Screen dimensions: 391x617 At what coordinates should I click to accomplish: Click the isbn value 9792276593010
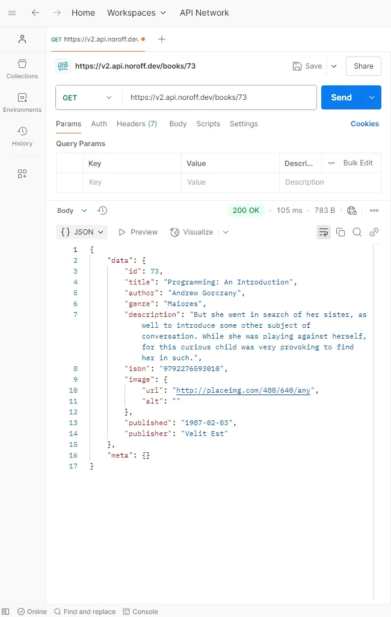point(191,369)
